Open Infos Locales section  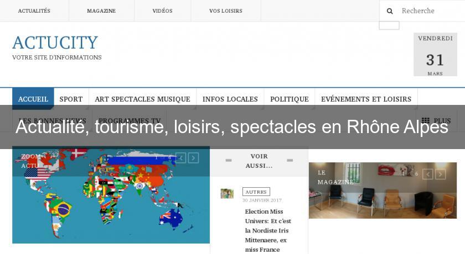click(x=230, y=99)
